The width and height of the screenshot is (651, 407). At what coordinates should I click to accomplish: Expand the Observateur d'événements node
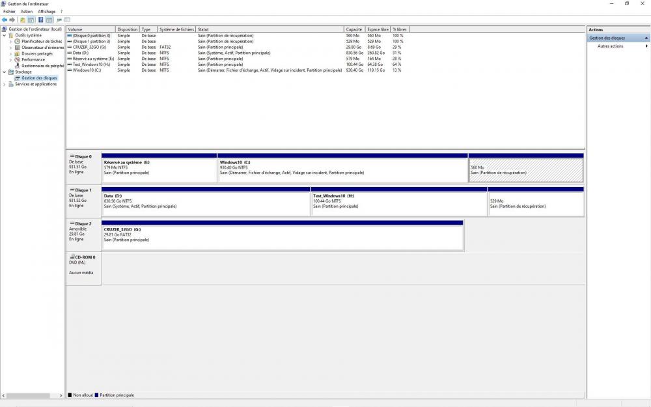[x=10, y=48]
